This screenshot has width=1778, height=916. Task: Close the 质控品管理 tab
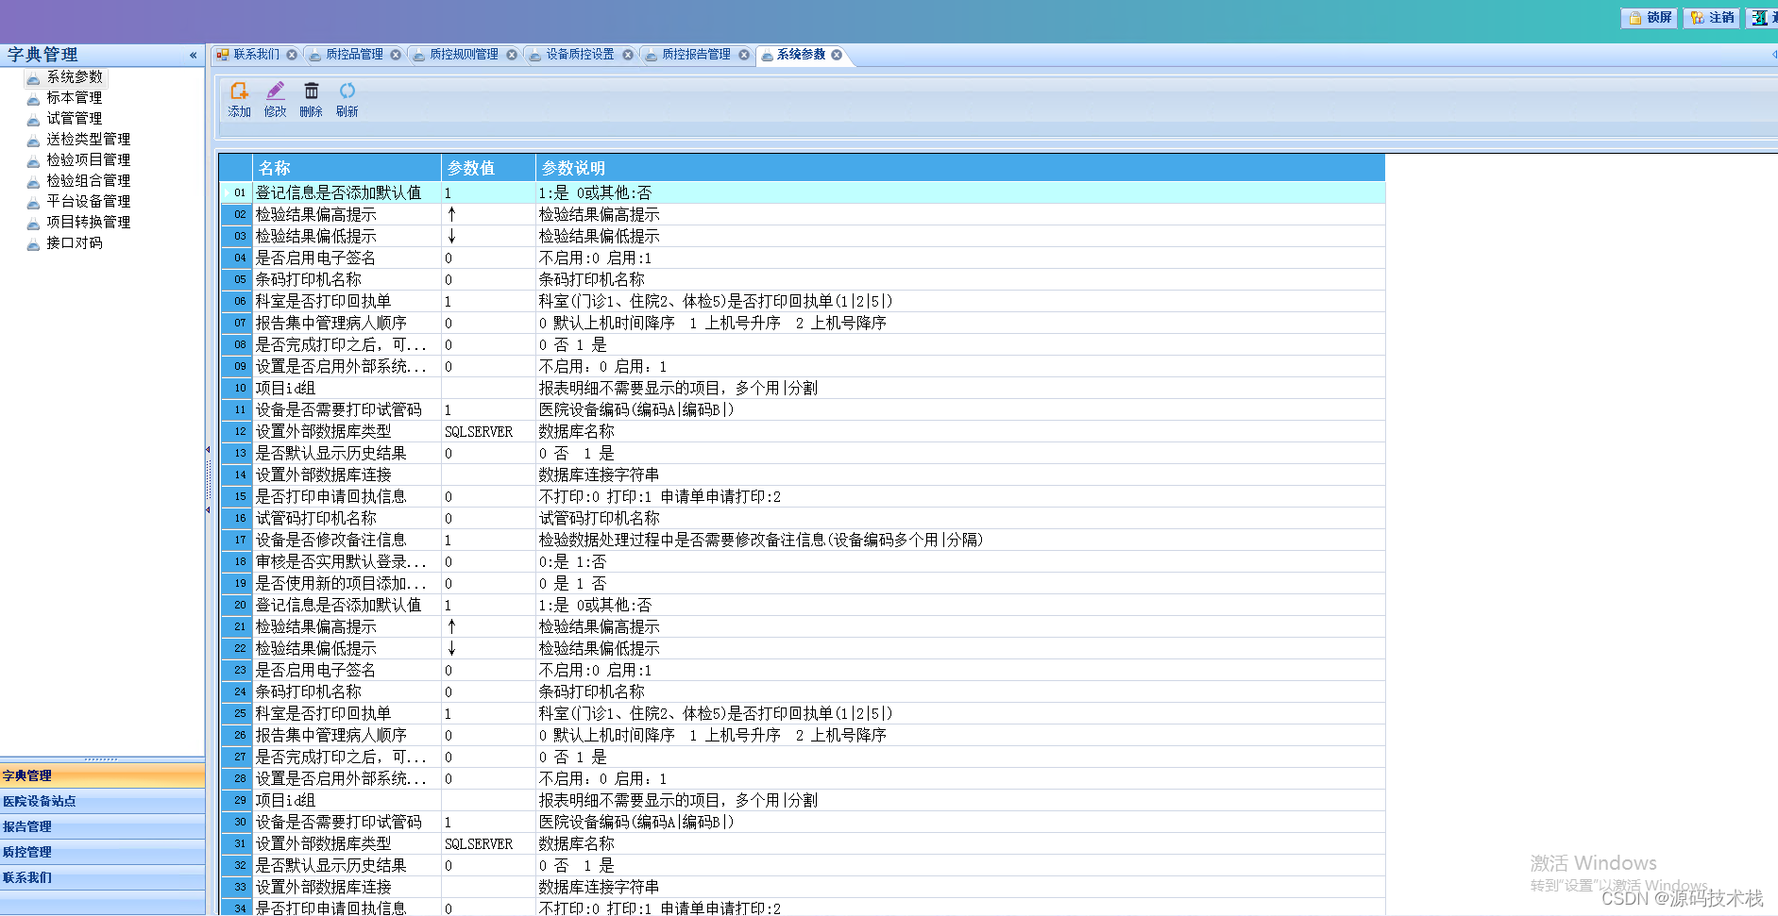coord(396,55)
